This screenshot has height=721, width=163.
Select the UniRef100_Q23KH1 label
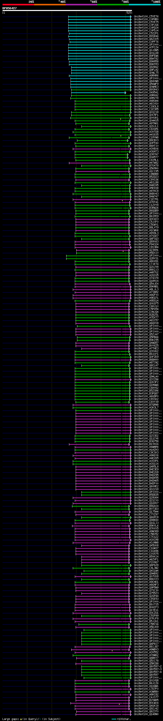point(146,250)
